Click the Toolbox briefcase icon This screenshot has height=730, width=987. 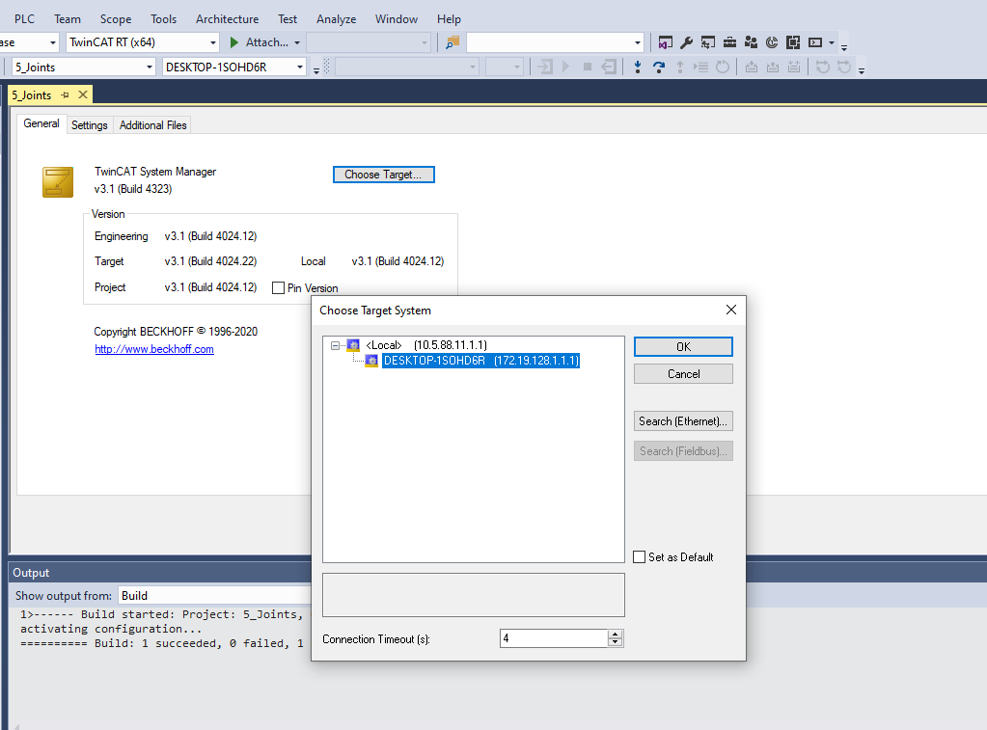pyautogui.click(x=729, y=42)
